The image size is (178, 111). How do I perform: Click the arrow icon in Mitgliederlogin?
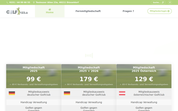(x=169, y=11)
